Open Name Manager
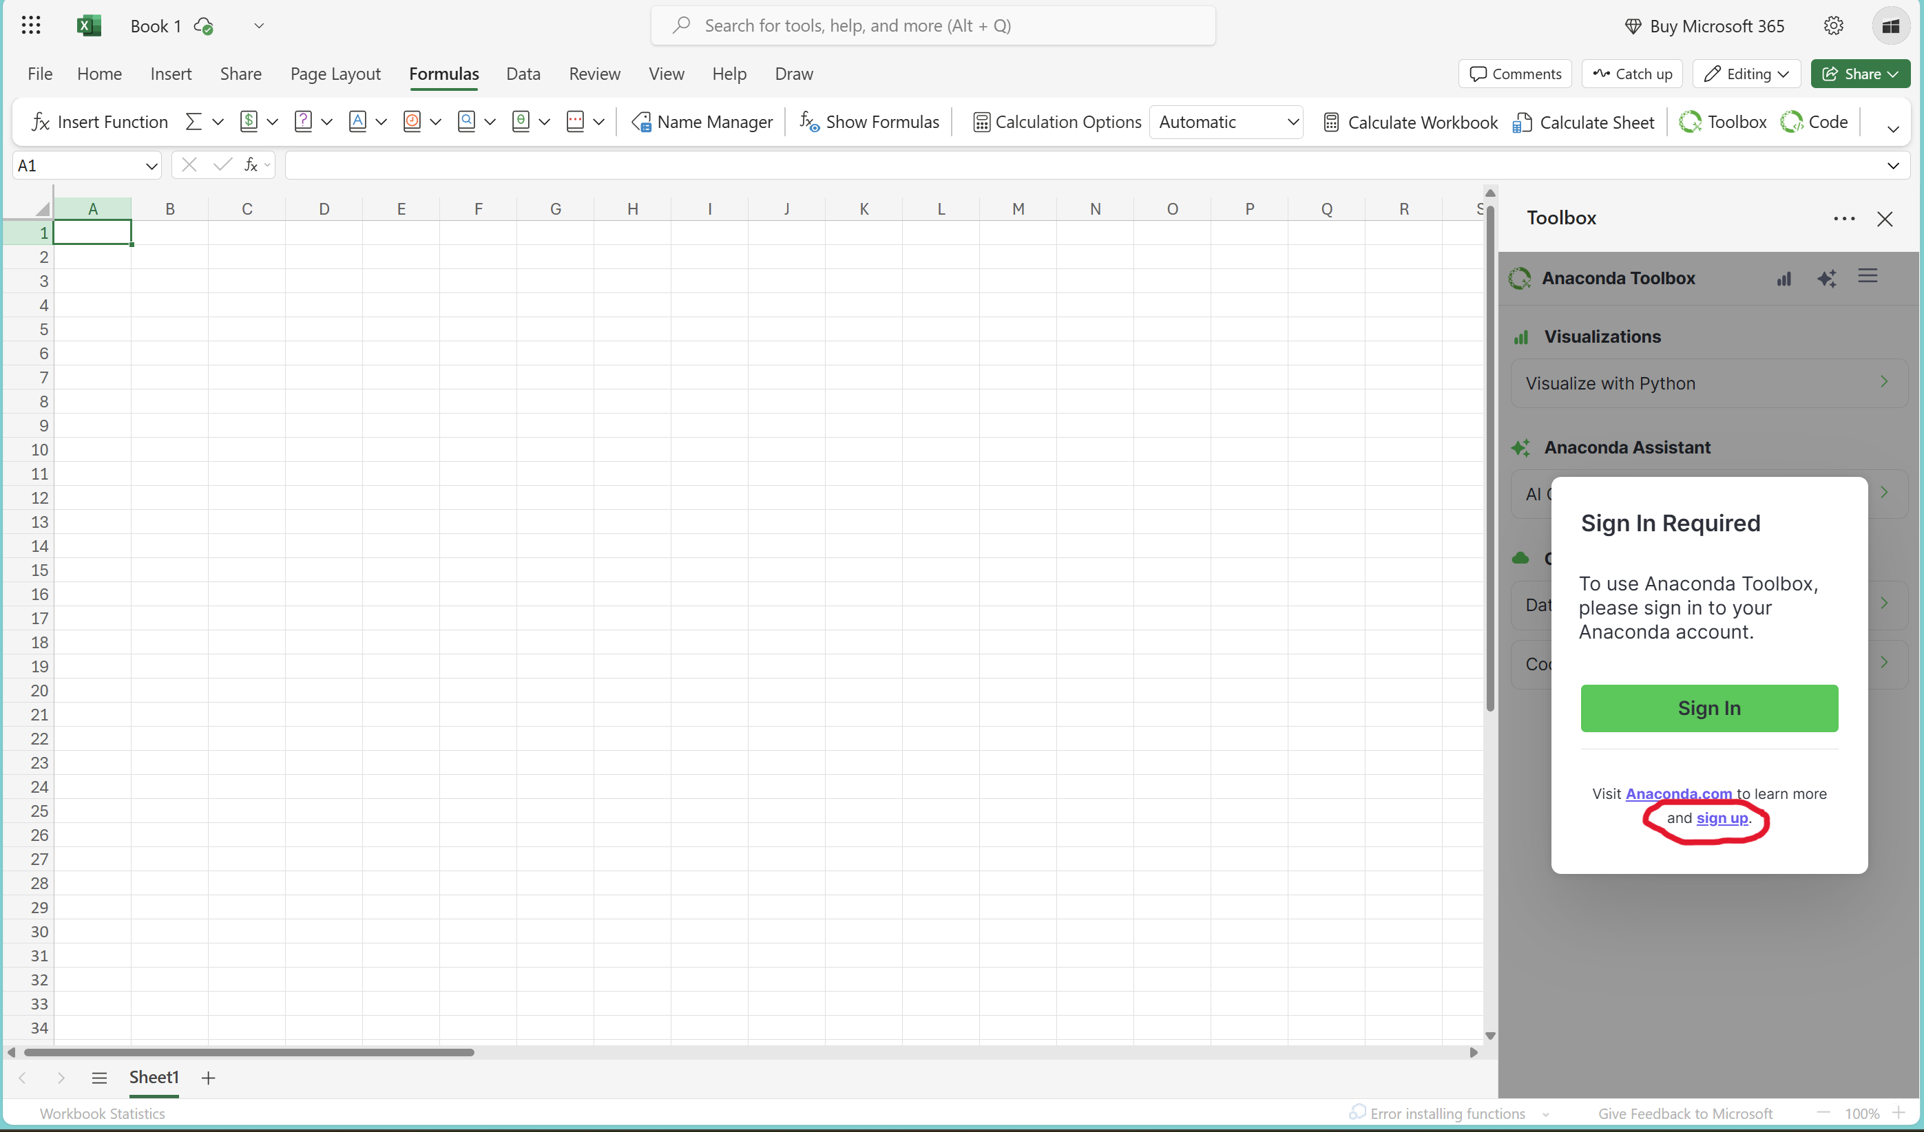The image size is (1924, 1132). [702, 122]
